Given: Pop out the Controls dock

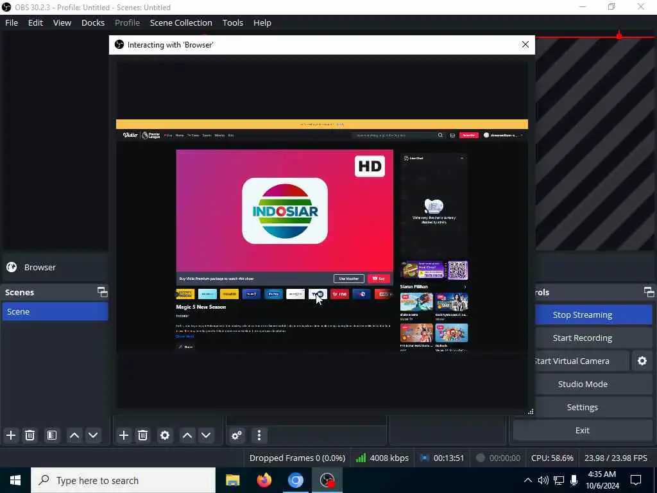Looking at the screenshot, I should tap(649, 292).
